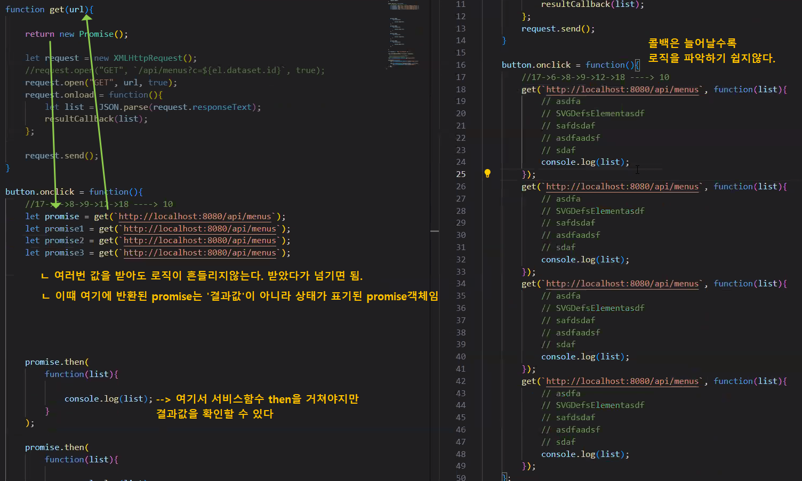The image size is (802, 481).
Task: Click '// asdfaadsf' comment on line 46
Action: pos(571,430)
